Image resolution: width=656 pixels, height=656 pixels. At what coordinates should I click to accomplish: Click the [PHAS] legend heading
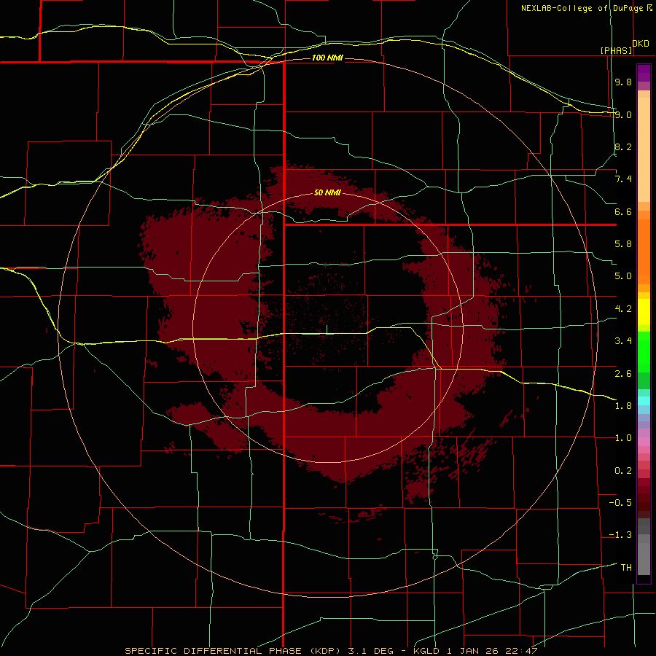pyautogui.click(x=616, y=51)
